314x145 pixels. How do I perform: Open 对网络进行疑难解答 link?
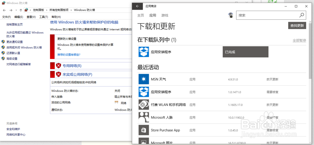[19, 64]
